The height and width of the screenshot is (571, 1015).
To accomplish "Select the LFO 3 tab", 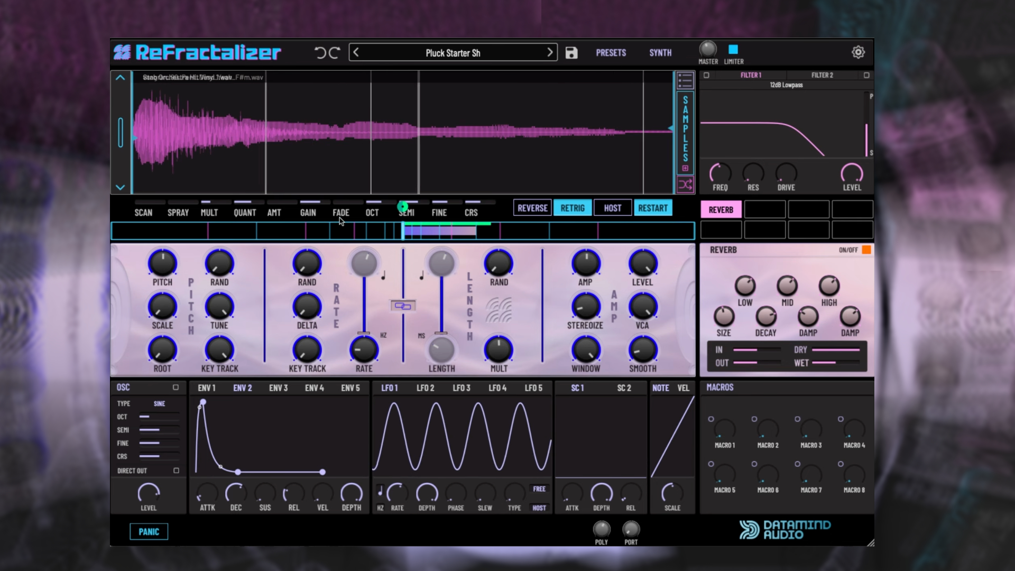I will point(460,388).
